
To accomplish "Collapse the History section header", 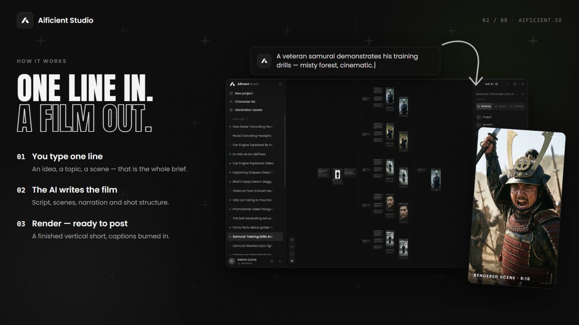I will [239, 119].
